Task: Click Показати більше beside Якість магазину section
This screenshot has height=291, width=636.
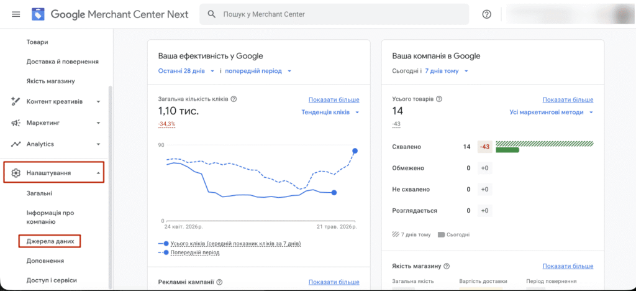Action: [x=568, y=266]
